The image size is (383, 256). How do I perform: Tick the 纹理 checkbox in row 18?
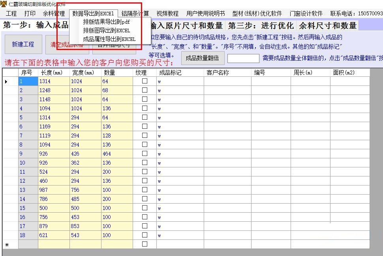(145, 235)
